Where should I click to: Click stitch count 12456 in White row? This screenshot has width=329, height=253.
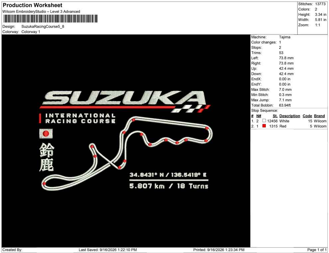pyautogui.click(x=272, y=121)
